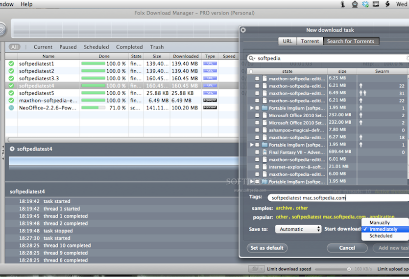
Task: Click the blue globe icon in the macOS menu bar
Action: coord(365,4)
